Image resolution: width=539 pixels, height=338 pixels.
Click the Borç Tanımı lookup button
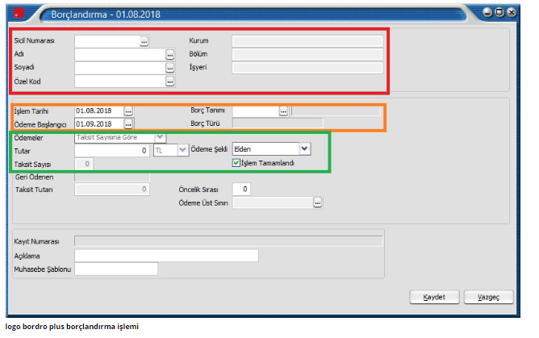pos(283,111)
